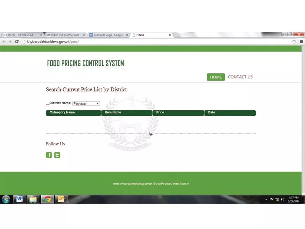Click the page vertical scrollbar
The height and width of the screenshot is (229, 305).
(303, 120)
